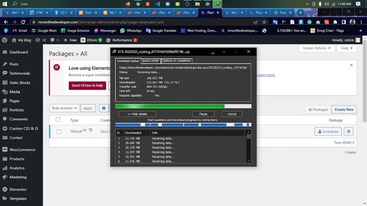Image resolution: width=367 pixels, height=206 pixels.
Task: Show more bookmarks with the chevron
Action: tap(360, 30)
